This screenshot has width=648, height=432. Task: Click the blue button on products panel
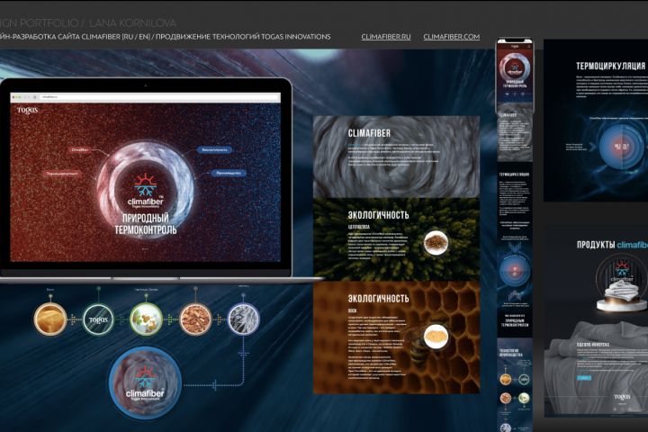[584, 378]
